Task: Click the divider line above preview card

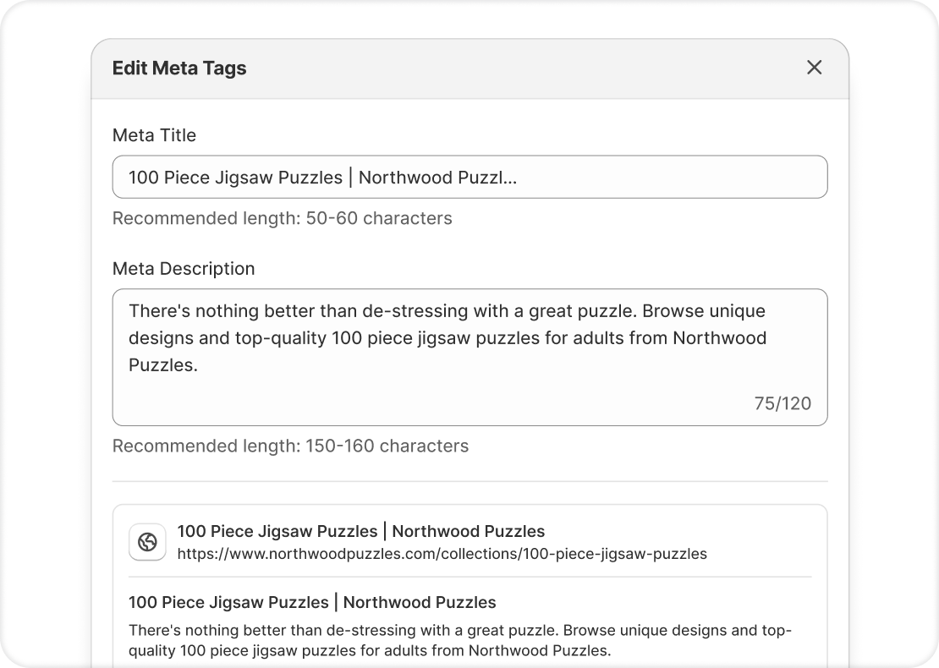Action: (469, 482)
